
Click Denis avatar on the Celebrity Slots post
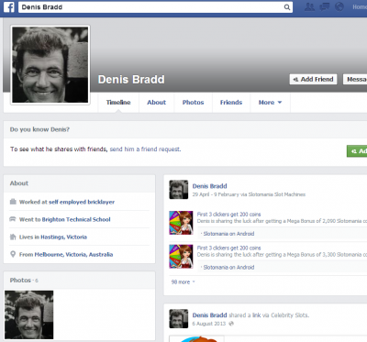click(x=179, y=319)
